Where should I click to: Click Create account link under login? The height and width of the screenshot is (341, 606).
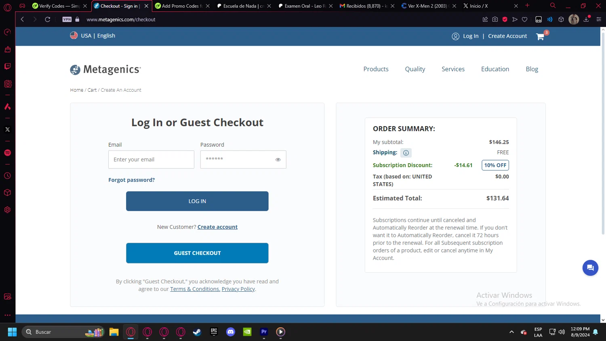pyautogui.click(x=217, y=227)
